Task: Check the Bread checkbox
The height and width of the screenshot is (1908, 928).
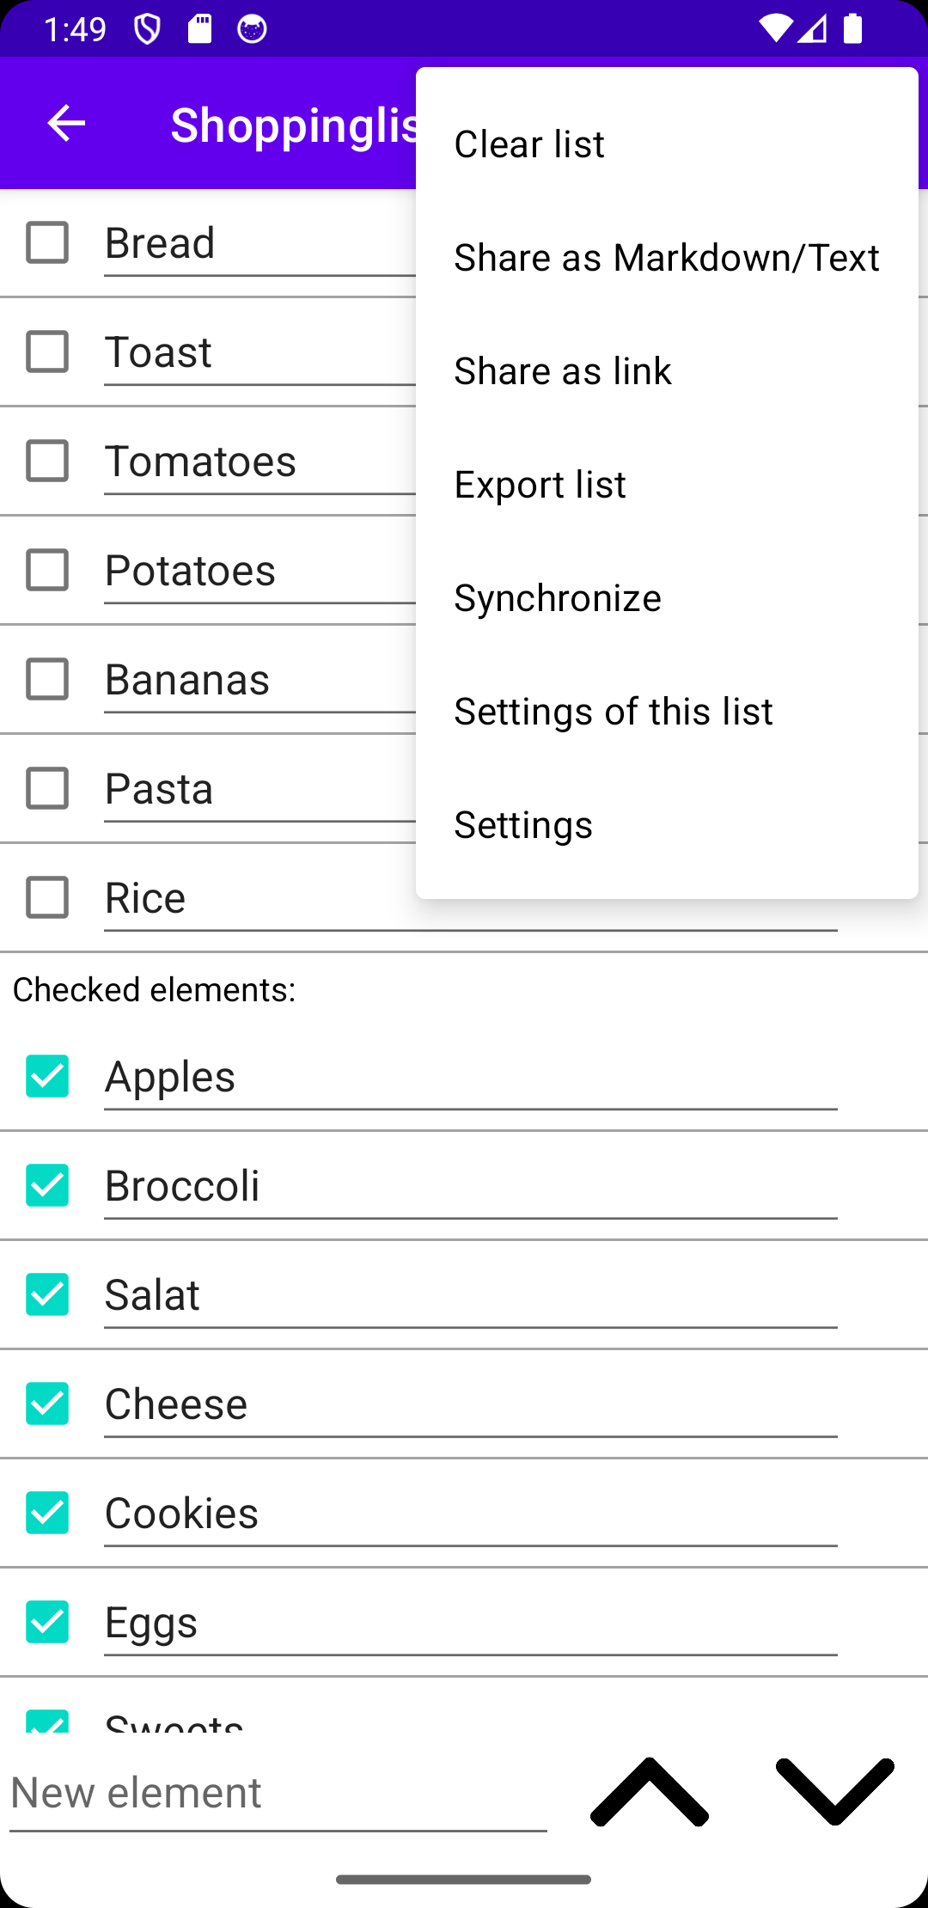Action: pos(47,242)
